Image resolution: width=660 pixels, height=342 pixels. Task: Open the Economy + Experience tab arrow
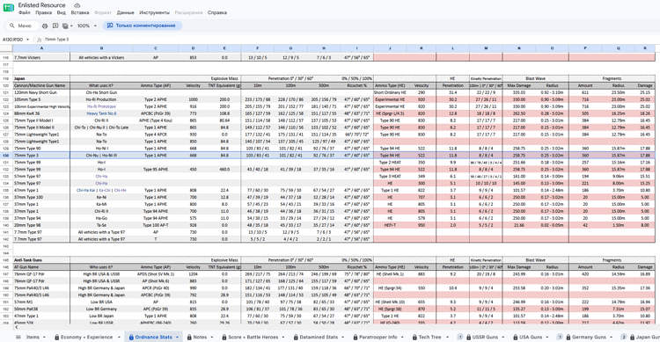tap(119, 337)
